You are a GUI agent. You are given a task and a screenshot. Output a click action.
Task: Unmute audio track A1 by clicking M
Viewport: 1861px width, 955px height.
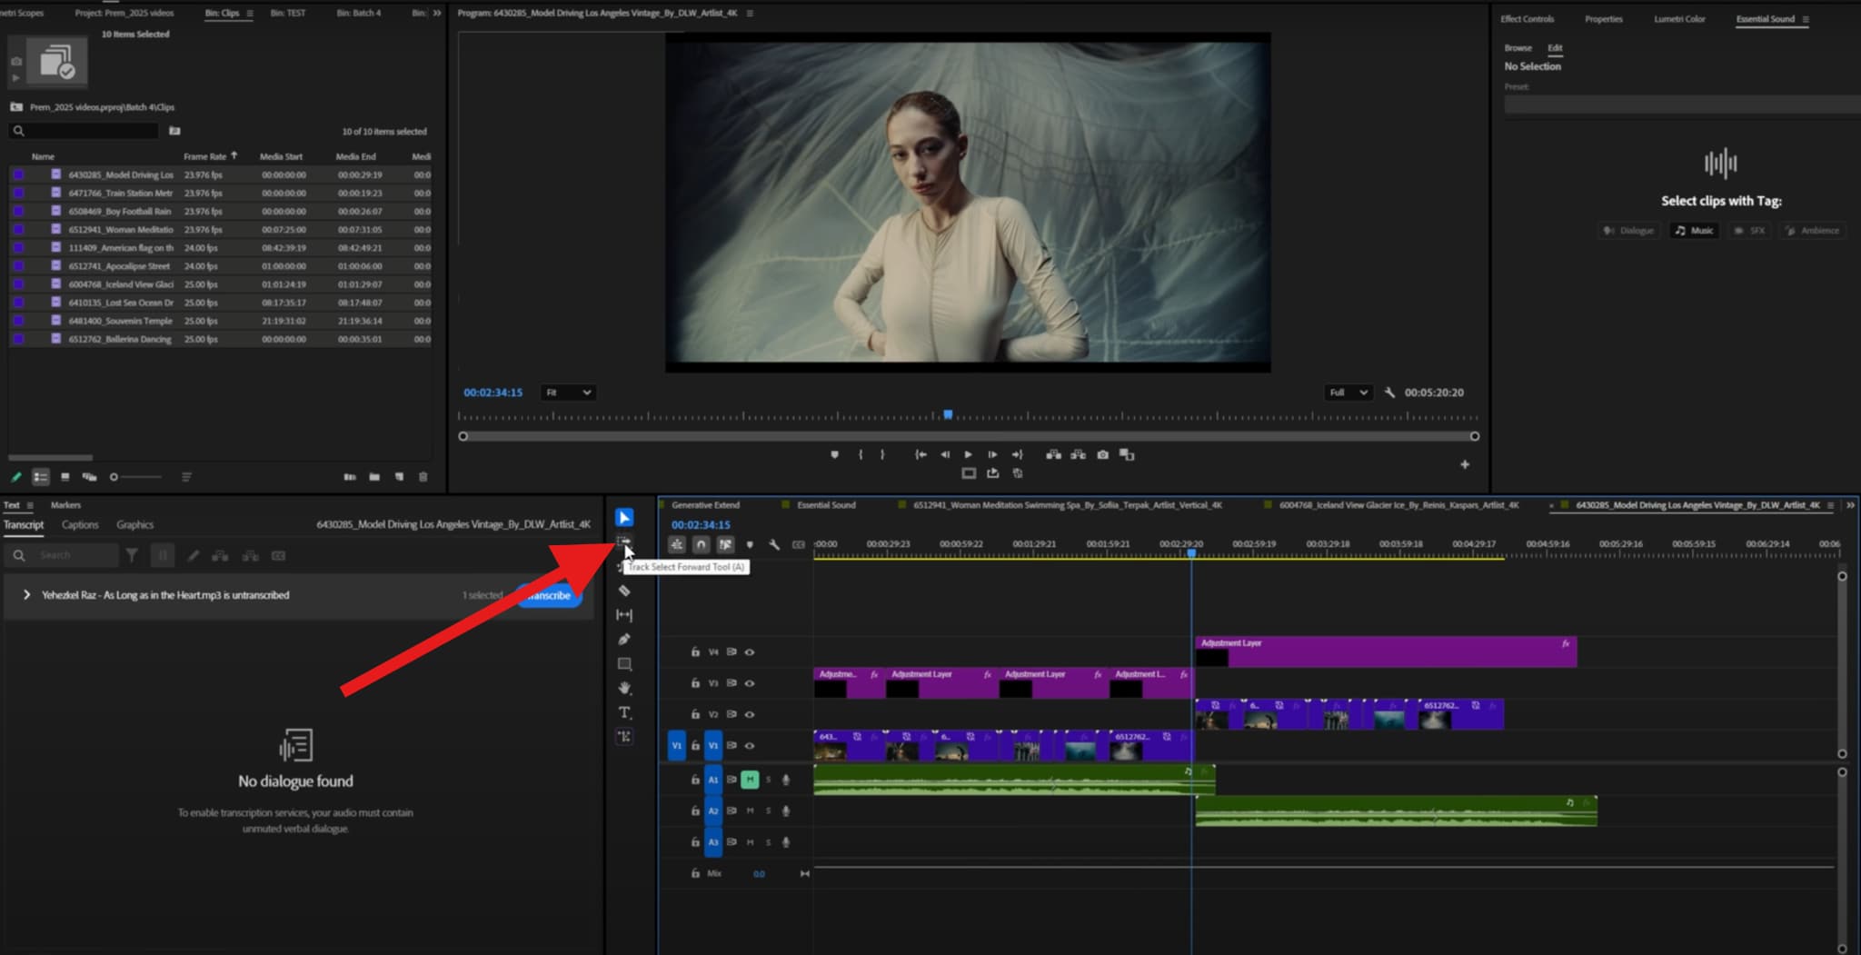pos(750,780)
